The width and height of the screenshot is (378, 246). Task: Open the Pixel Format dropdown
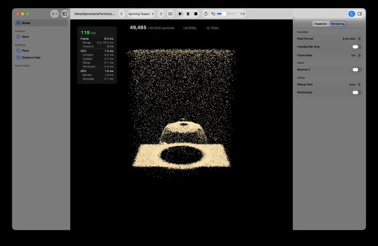[x=351, y=39]
